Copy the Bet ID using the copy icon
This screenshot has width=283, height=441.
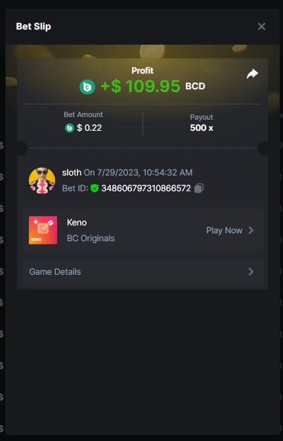(199, 188)
